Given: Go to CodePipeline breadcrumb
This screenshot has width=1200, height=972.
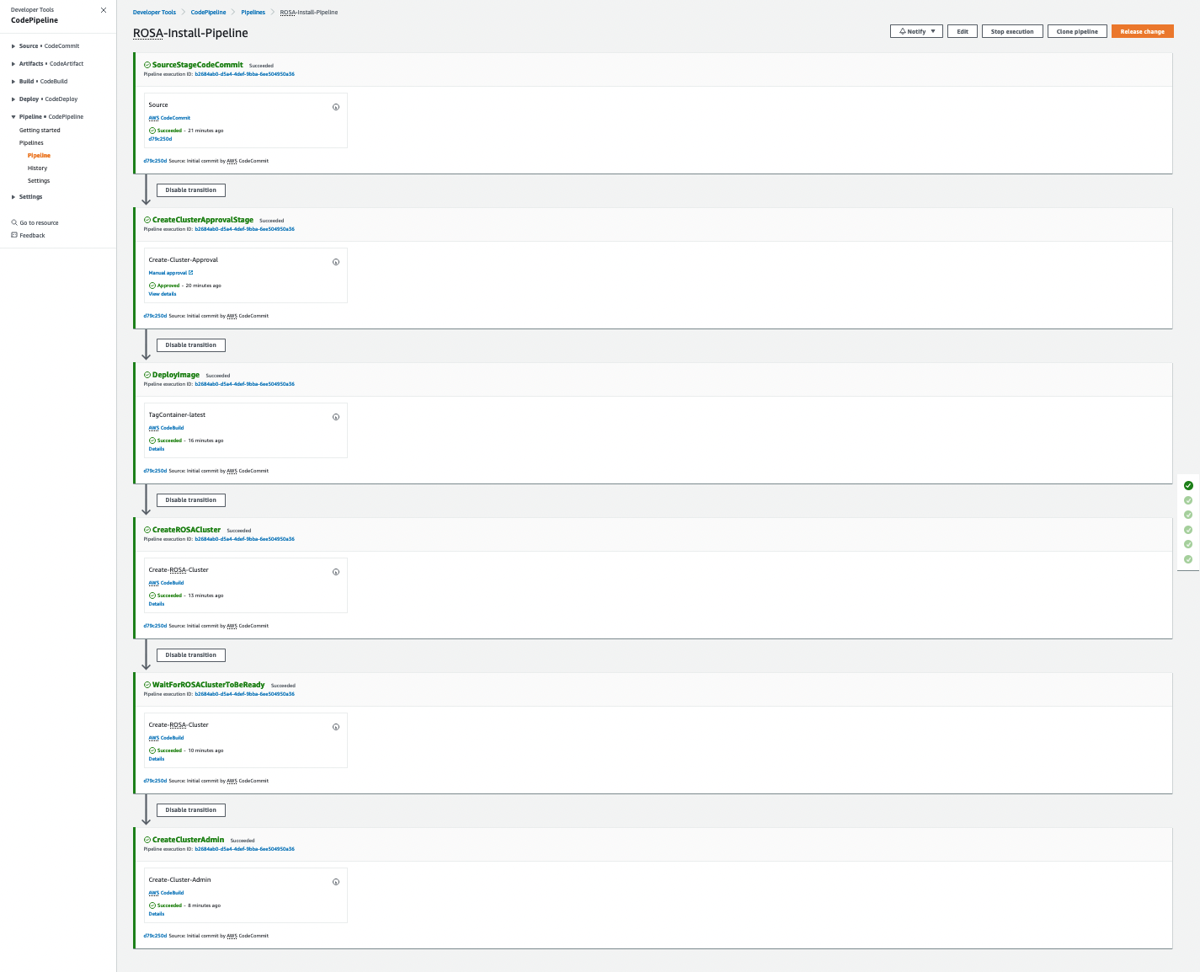Looking at the screenshot, I should click(208, 13).
